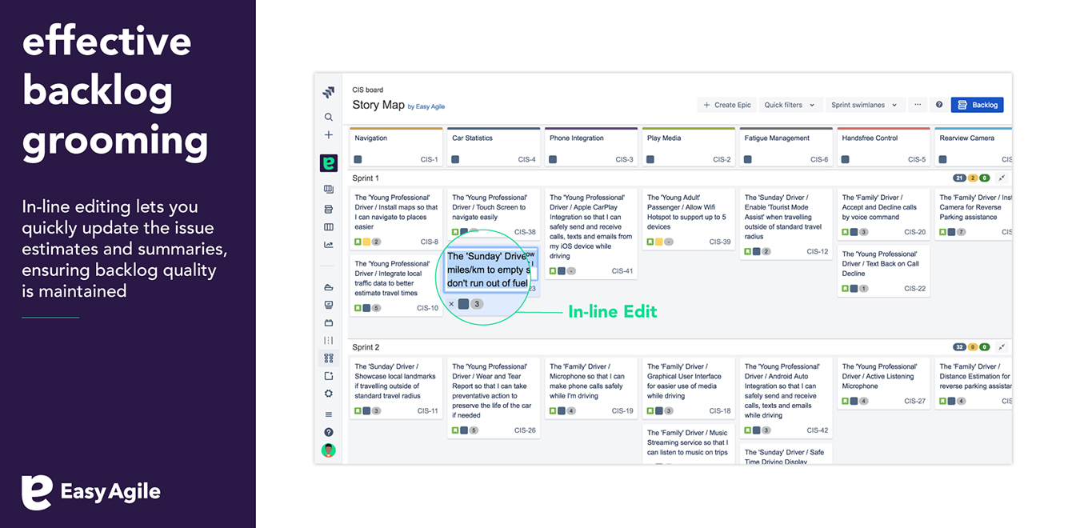This screenshot has height=528, width=1080.
Task: Open the Easy Agile project avatar icon
Action: [x=328, y=163]
